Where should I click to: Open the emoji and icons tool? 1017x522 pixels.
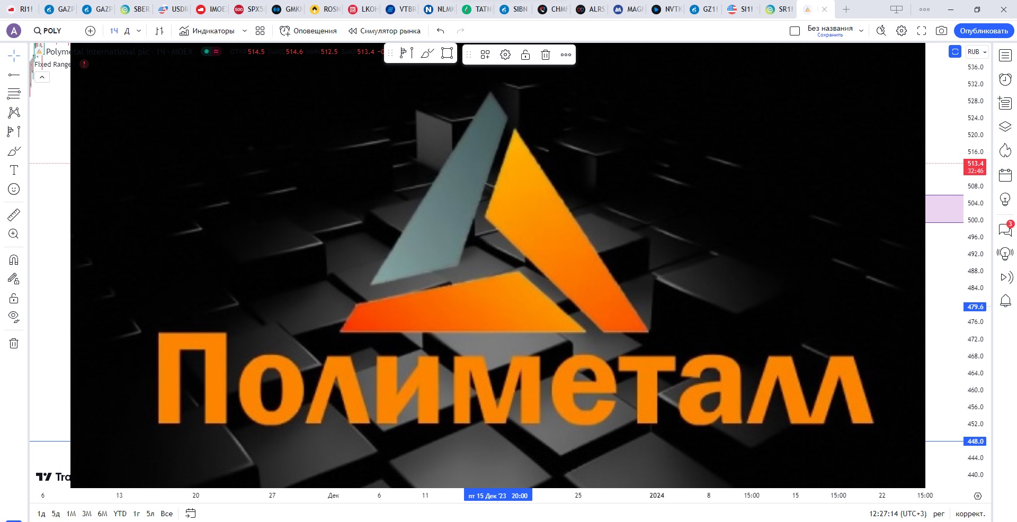click(x=14, y=189)
